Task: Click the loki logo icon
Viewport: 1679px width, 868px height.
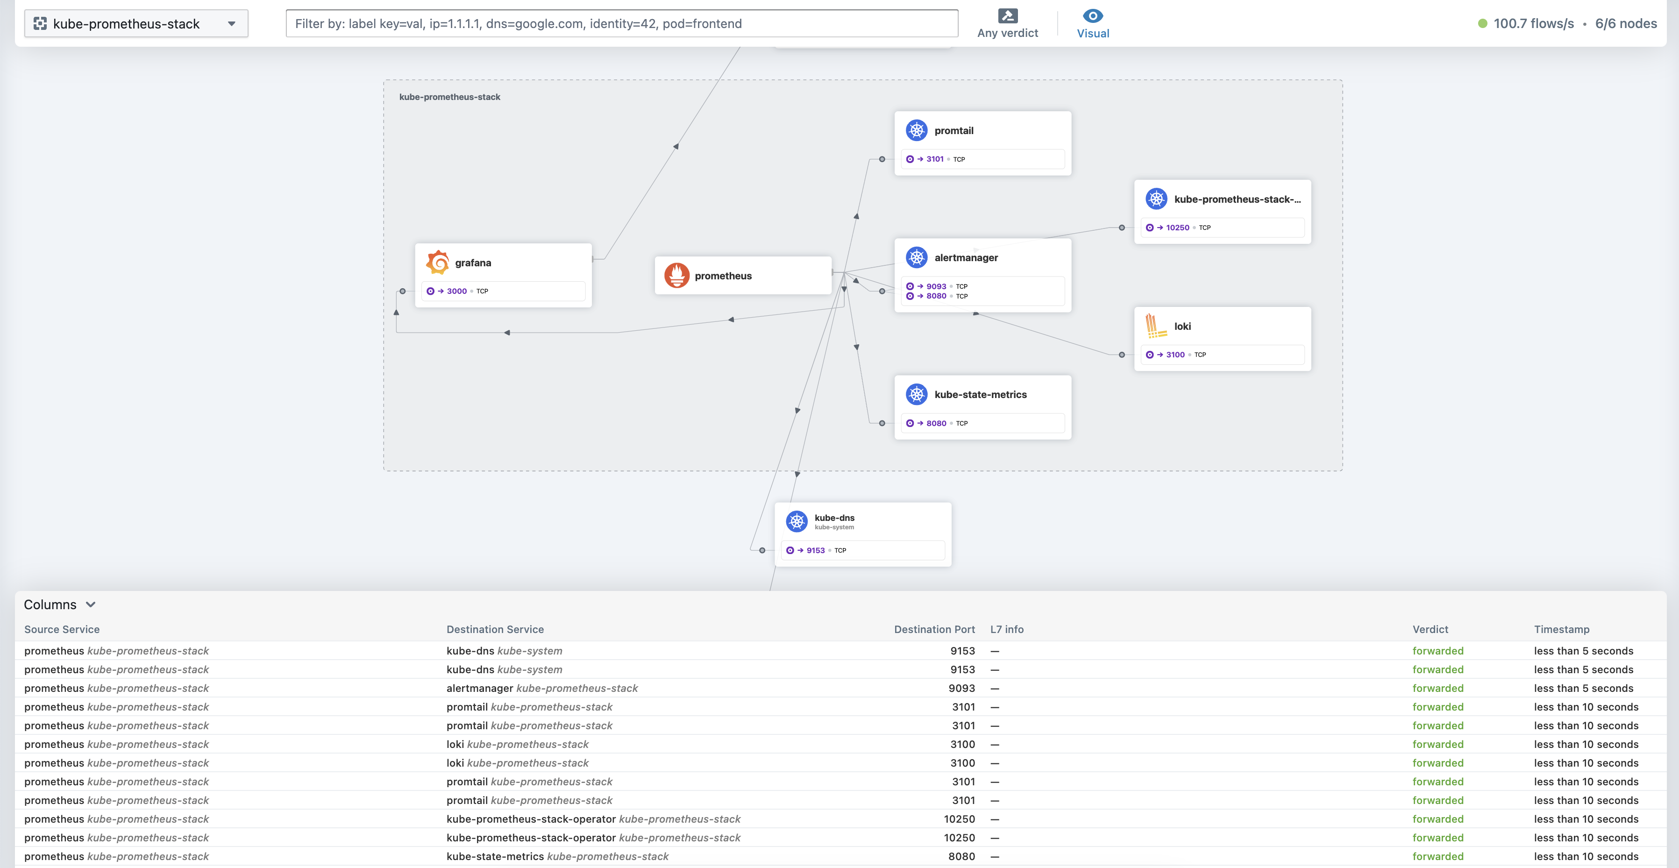Action: (x=1156, y=326)
